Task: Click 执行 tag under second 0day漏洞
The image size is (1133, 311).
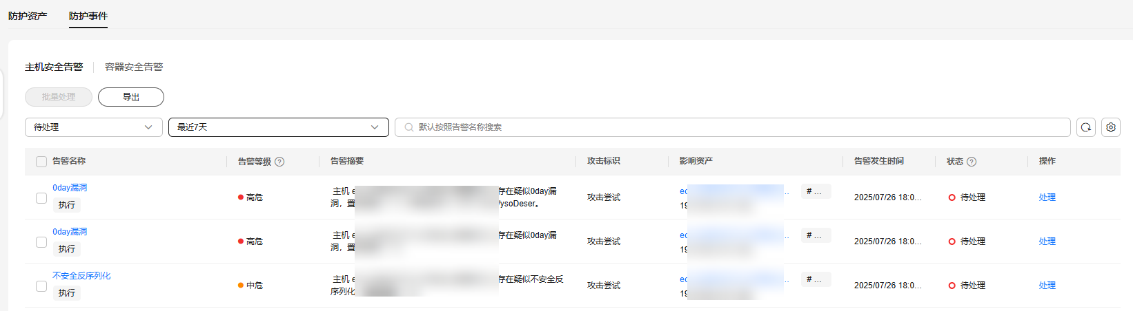Action: 67,249
